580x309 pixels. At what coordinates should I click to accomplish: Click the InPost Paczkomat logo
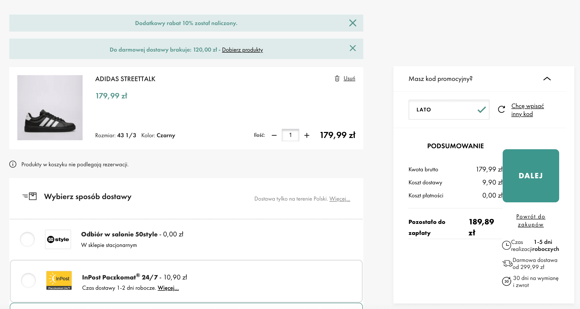point(59,280)
